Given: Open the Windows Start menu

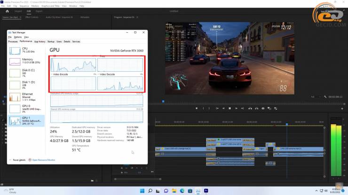Looking at the screenshot, I should pos(142,191).
